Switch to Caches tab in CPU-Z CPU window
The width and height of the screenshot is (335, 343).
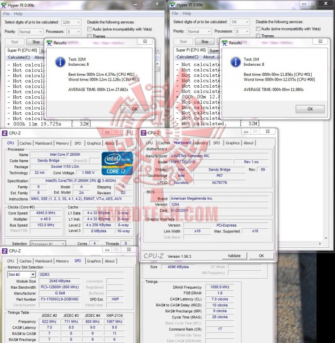coord(25,143)
